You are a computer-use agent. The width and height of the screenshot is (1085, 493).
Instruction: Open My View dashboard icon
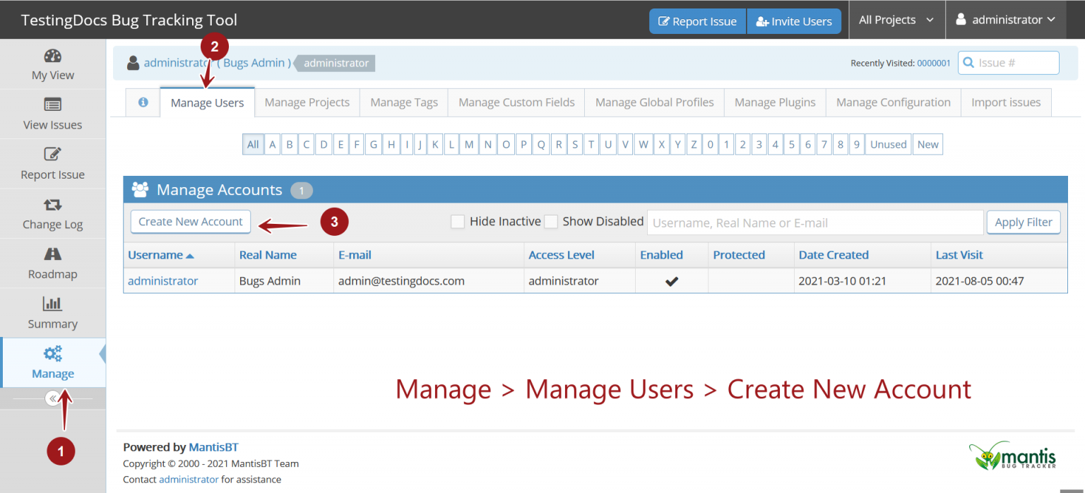click(53, 57)
